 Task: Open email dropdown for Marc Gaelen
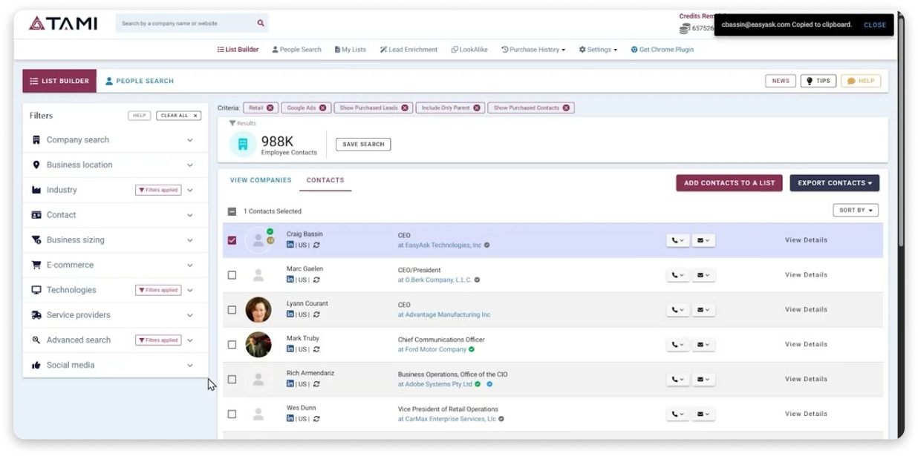(x=703, y=275)
